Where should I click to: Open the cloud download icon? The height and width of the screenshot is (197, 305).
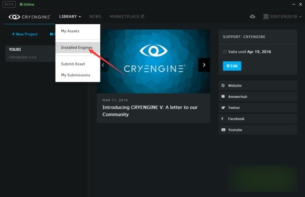click(x=253, y=16)
